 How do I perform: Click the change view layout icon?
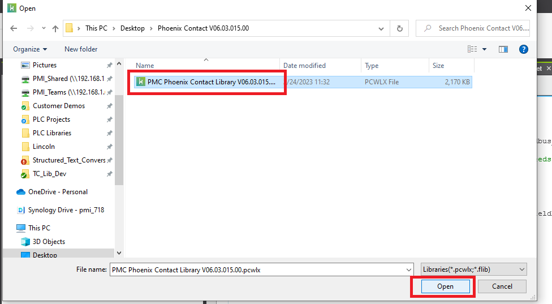(472, 49)
